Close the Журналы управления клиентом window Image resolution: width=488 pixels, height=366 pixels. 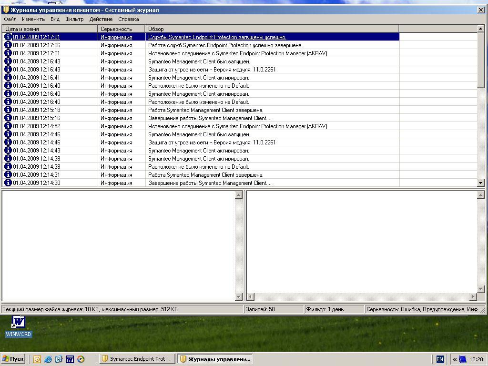[x=480, y=10]
